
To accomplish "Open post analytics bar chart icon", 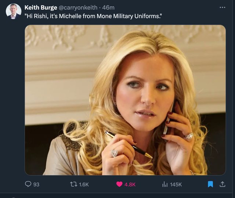I will 165,184.
